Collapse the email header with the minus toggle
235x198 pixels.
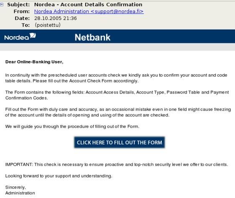click(2, 5)
